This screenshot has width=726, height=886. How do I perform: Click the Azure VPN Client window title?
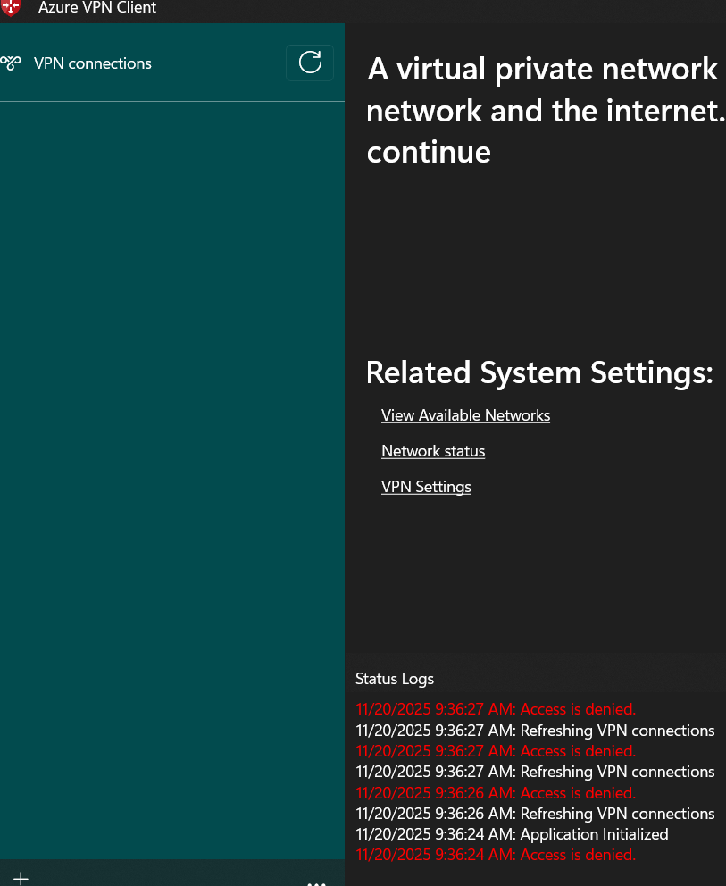(97, 8)
